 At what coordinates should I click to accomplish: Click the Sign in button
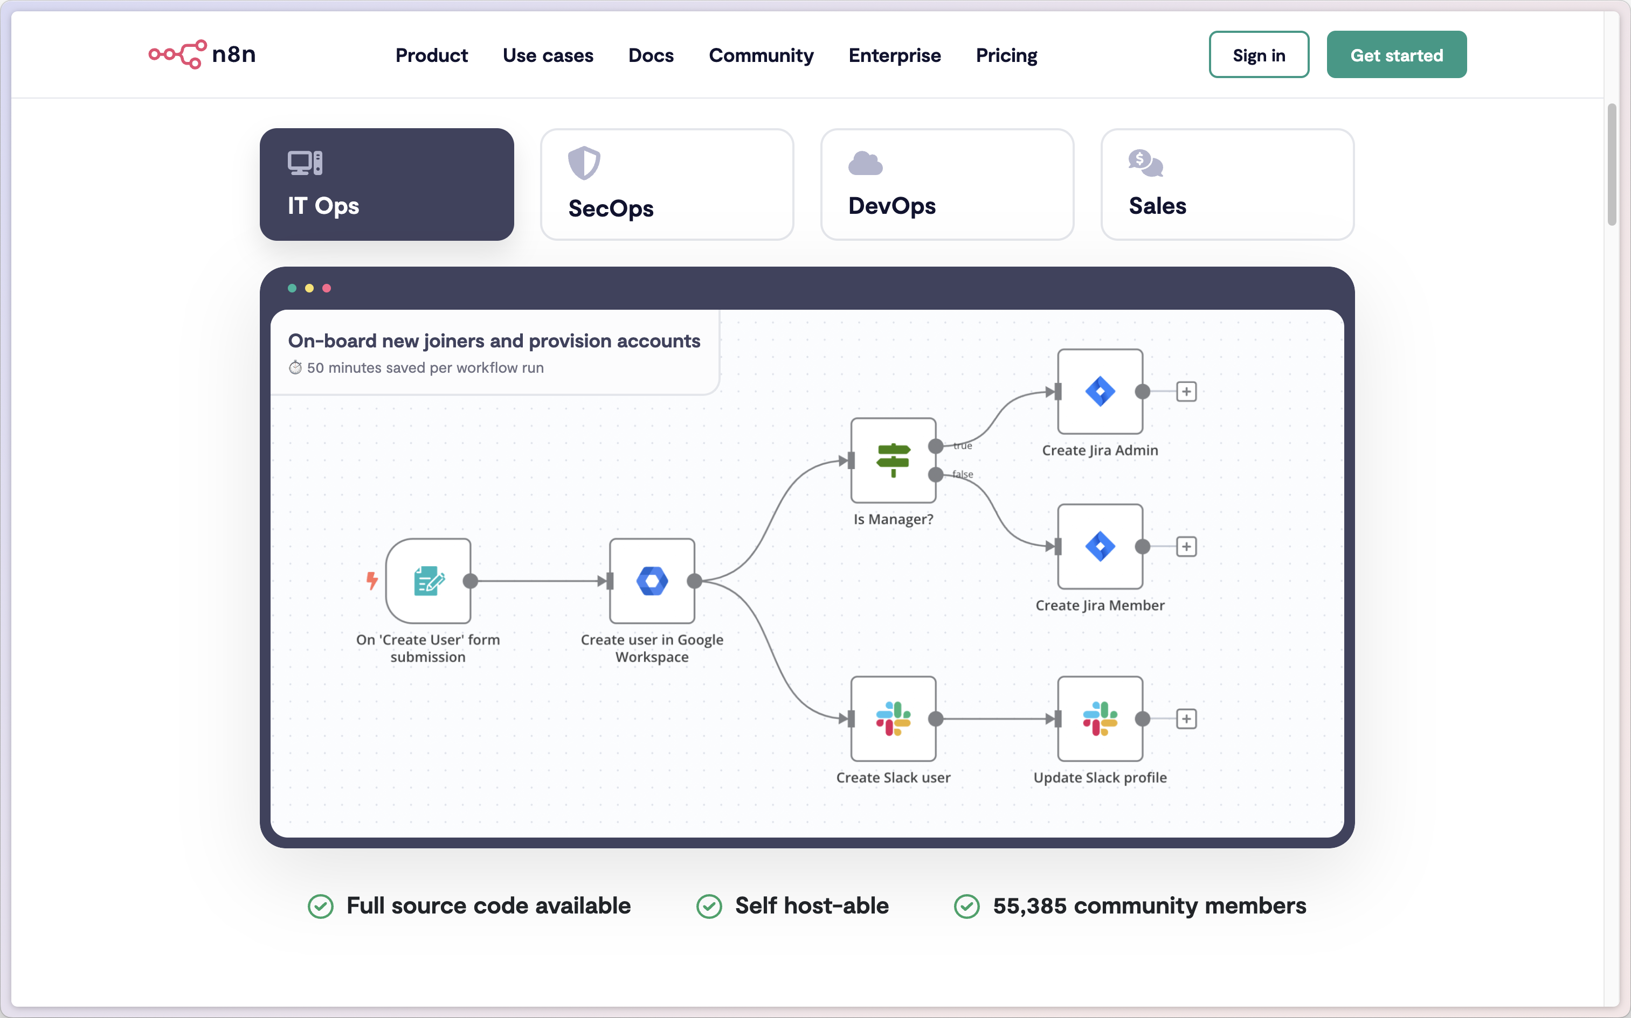click(1259, 54)
